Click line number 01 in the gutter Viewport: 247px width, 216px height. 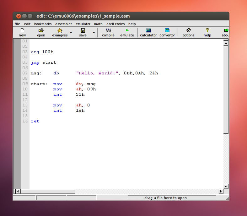(x=25, y=41)
